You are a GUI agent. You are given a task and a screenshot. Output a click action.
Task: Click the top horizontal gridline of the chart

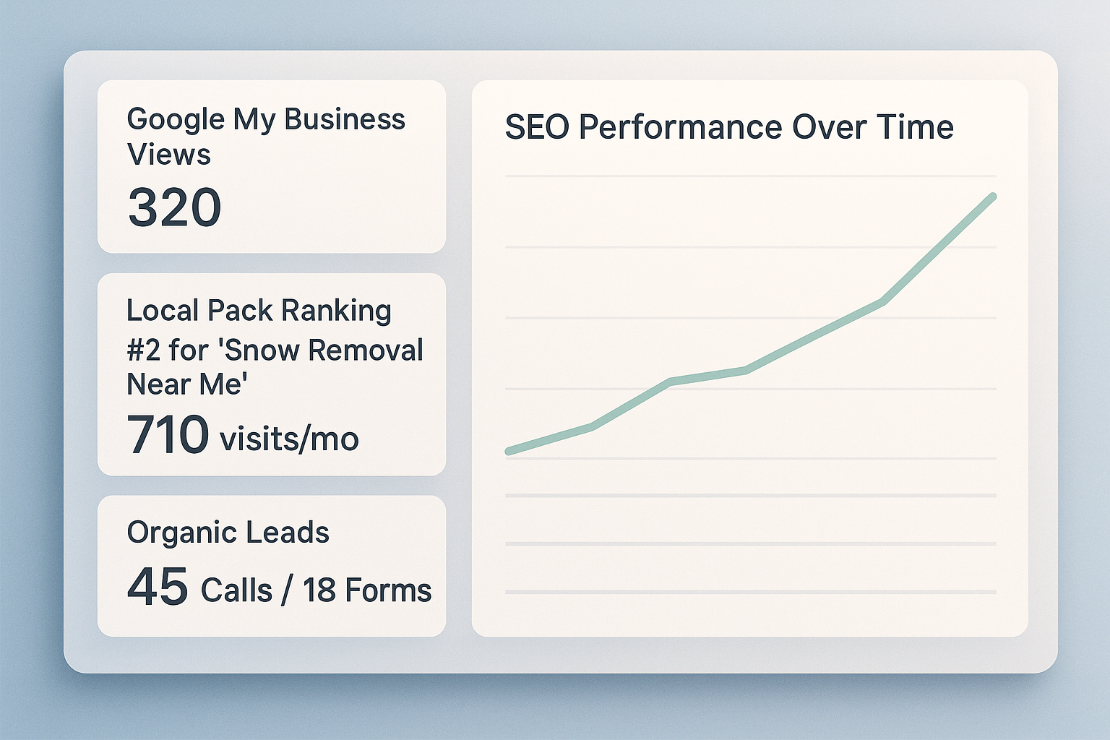pos(751,176)
